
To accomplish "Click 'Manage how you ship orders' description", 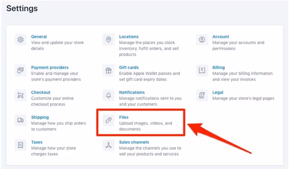I will tap(59, 126).
